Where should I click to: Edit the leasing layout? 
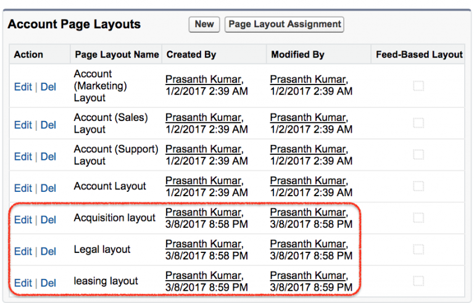tap(23, 283)
